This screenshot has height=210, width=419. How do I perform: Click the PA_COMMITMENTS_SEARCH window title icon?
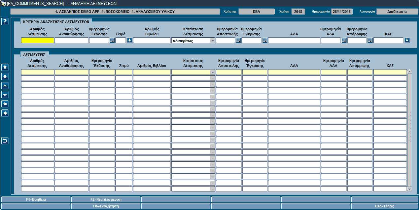coord(3,3)
